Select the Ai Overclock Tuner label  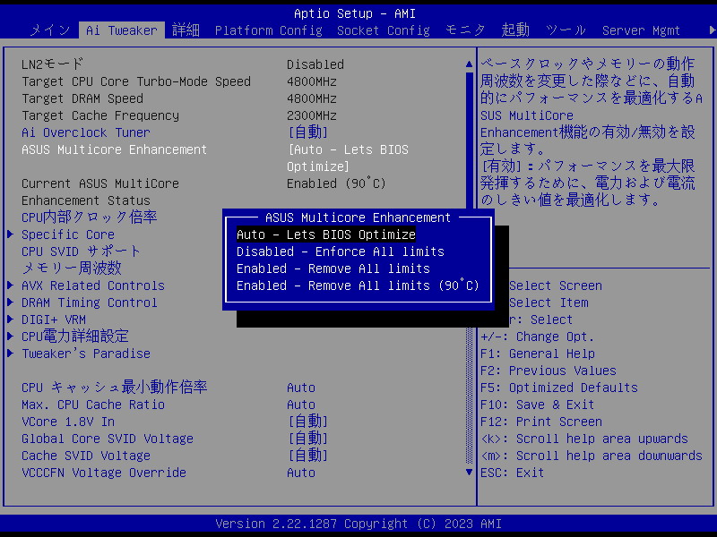tap(85, 132)
